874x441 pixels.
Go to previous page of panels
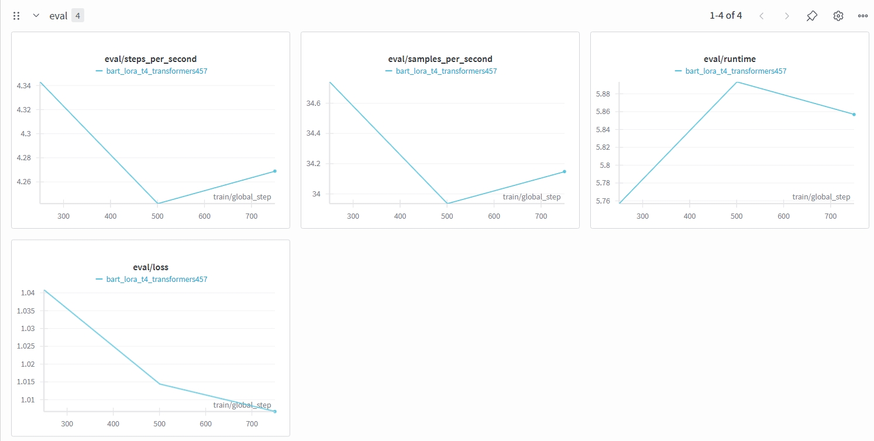(762, 16)
